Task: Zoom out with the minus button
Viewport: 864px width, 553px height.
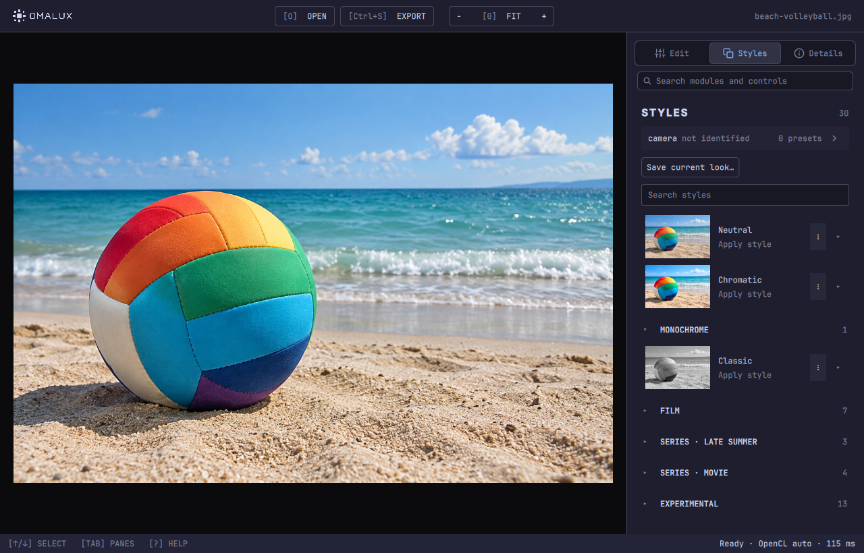Action: [459, 16]
